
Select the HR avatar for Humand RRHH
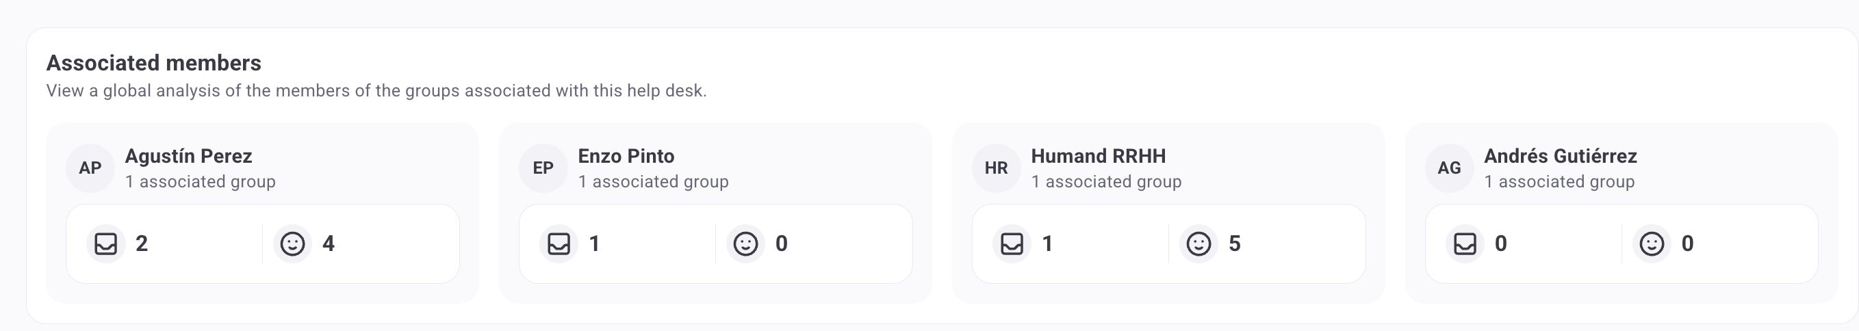pos(996,168)
